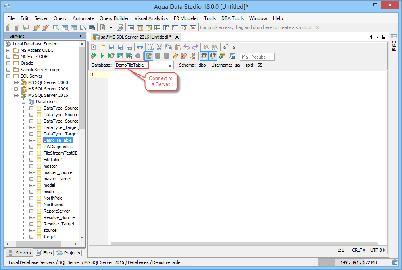Click the purple Undo arrow
402x270 pixels.
(186, 47)
